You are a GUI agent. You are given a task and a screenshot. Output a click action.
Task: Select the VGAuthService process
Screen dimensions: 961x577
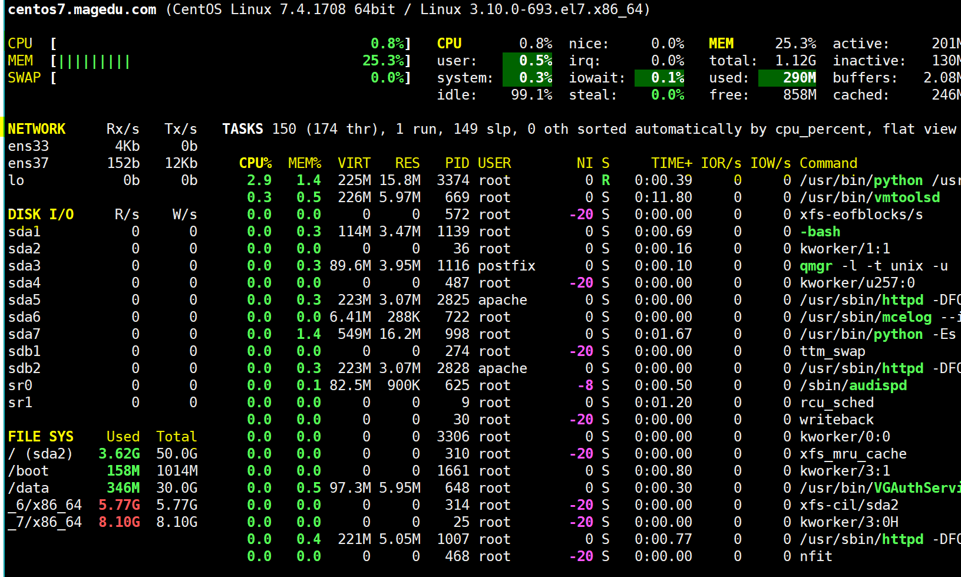coord(600,488)
